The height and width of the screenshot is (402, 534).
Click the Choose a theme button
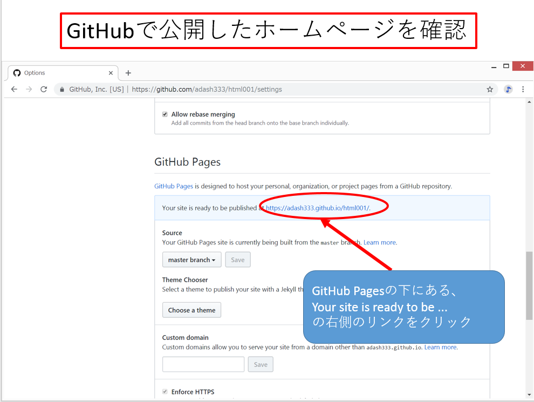click(191, 310)
